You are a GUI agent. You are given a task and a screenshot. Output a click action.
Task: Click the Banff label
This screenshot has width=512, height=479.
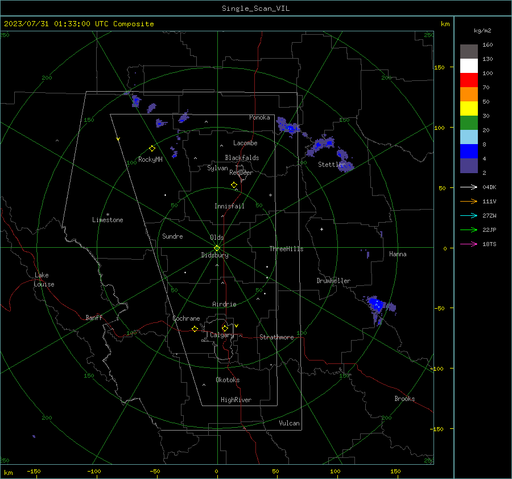point(94,317)
